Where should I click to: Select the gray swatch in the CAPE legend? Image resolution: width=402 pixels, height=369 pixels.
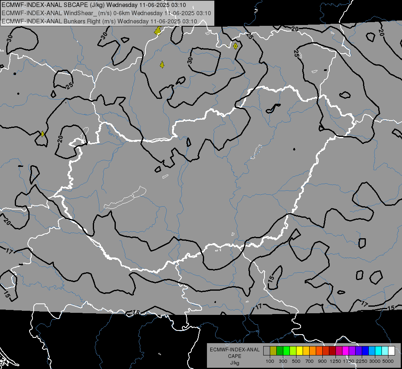coord(266,351)
